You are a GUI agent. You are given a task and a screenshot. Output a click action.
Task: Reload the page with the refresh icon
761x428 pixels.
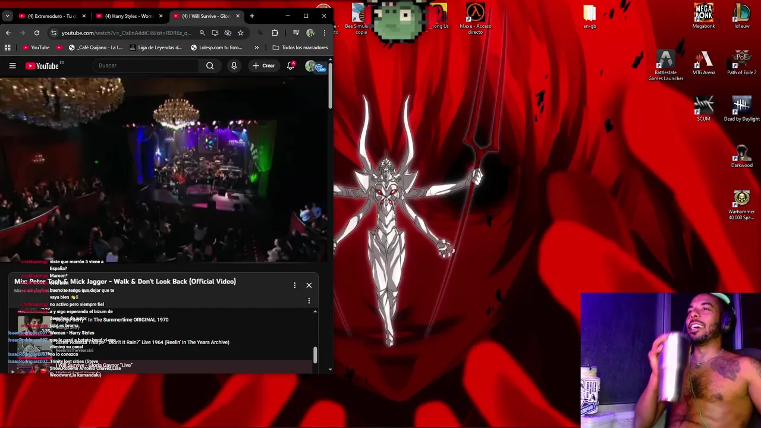pyautogui.click(x=37, y=33)
